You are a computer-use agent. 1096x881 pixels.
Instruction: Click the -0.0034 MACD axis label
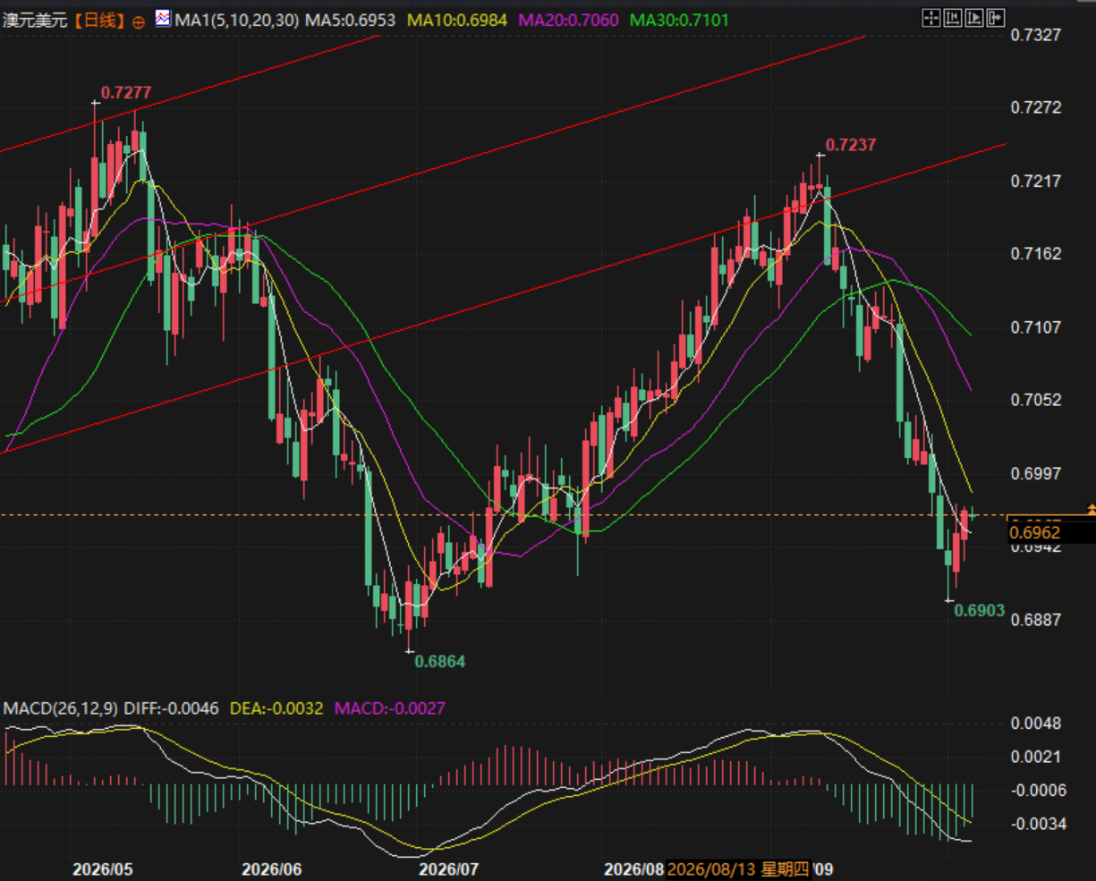pos(1039,823)
